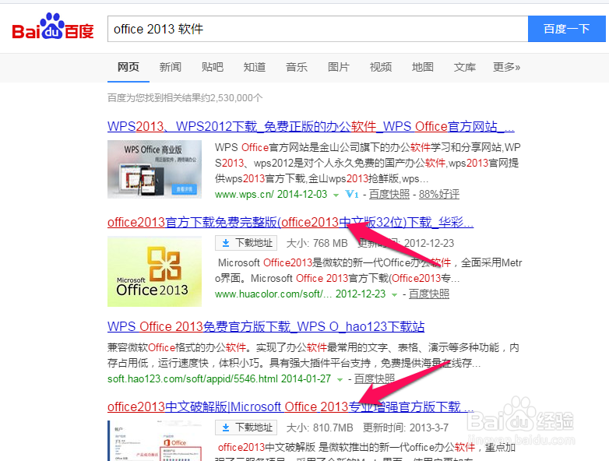Switch to the 图片 tab
The height and width of the screenshot is (461, 609).
coord(339,67)
